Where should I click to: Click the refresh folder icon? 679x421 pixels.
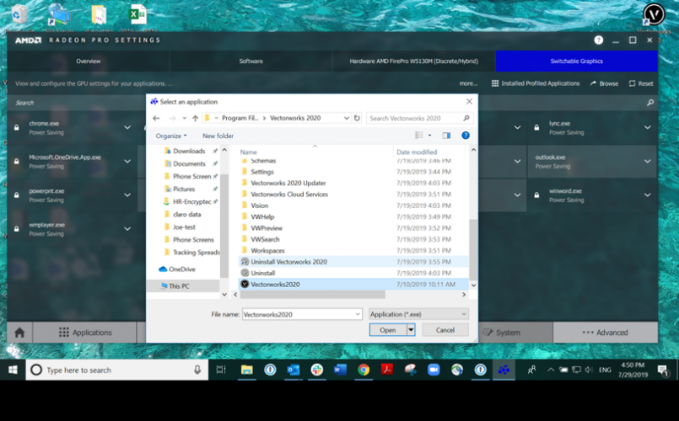tap(357, 118)
